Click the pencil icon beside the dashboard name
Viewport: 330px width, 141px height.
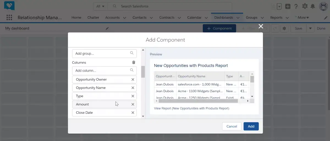pyautogui.click(x=107, y=28)
